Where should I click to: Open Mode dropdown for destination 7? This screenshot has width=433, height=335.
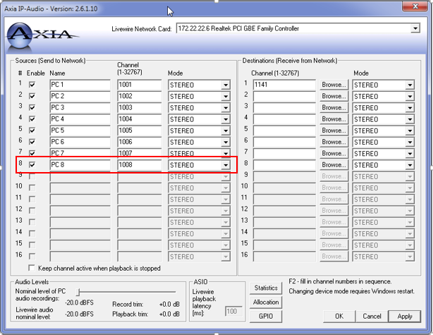[x=410, y=154]
